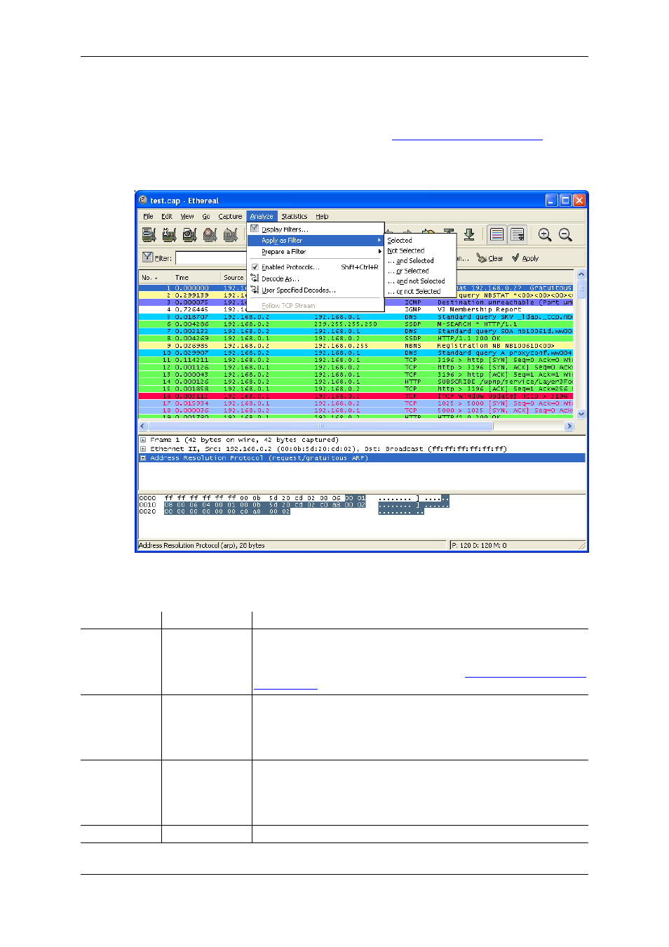
Task: Select packet 16 TCP Window Update row
Action: [356, 396]
